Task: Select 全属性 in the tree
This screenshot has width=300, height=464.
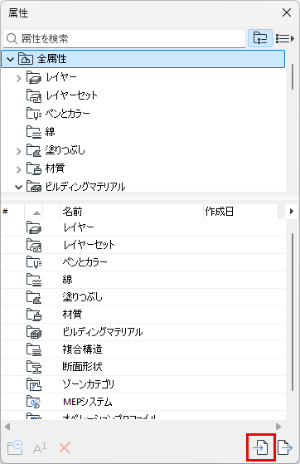Action: tap(143, 59)
